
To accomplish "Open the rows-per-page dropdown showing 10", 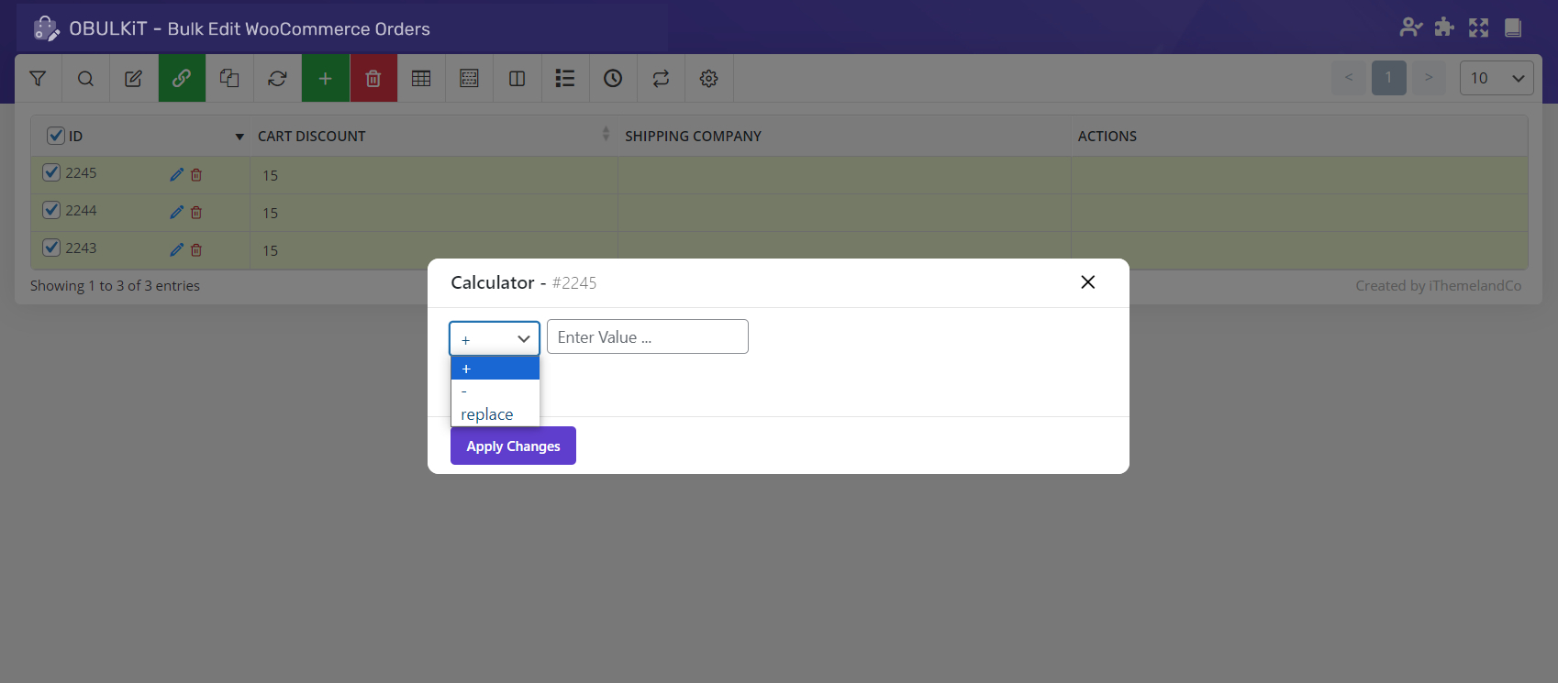I will 1496,78.
